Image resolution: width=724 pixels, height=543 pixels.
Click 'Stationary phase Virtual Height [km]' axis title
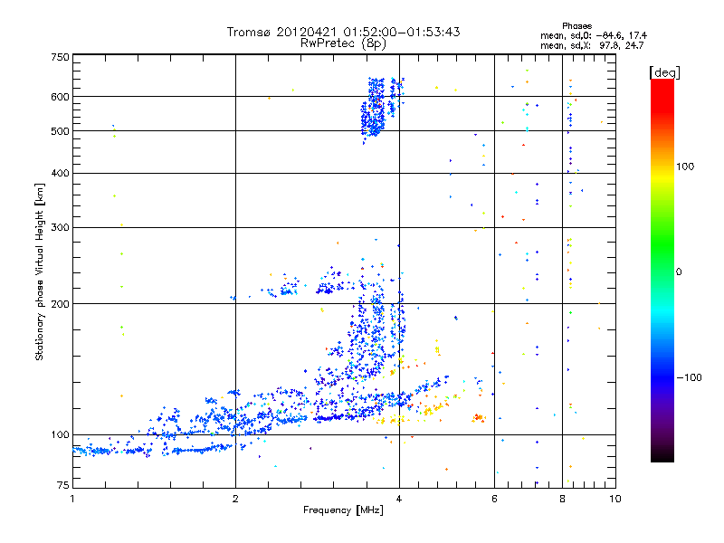pos(40,271)
